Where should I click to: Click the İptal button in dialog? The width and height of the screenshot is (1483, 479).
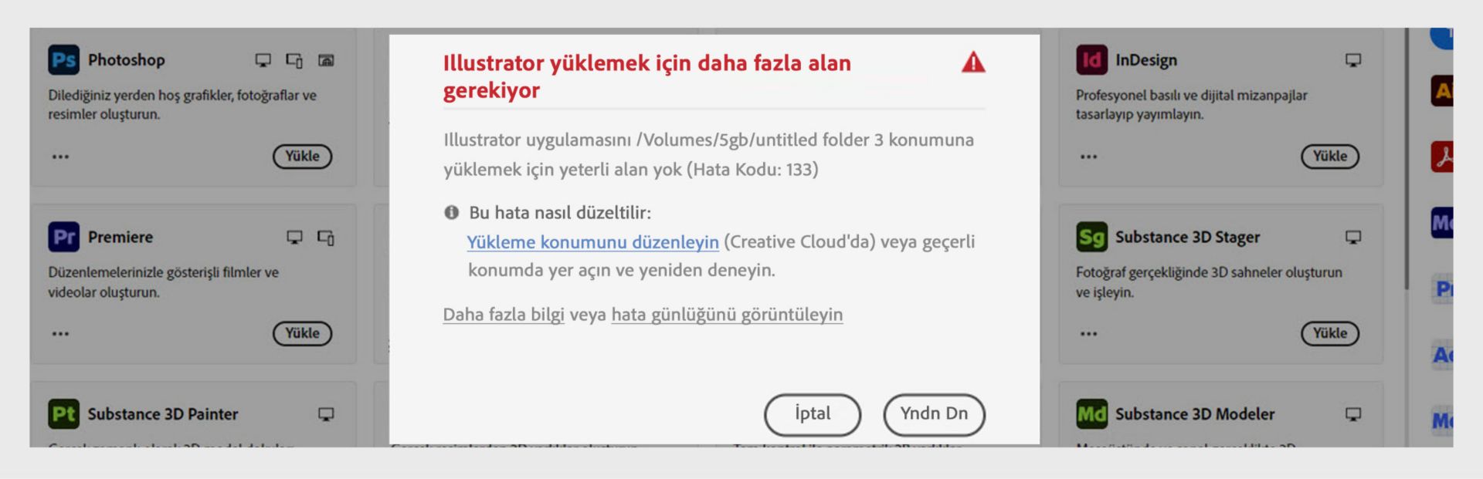pyautogui.click(x=813, y=414)
